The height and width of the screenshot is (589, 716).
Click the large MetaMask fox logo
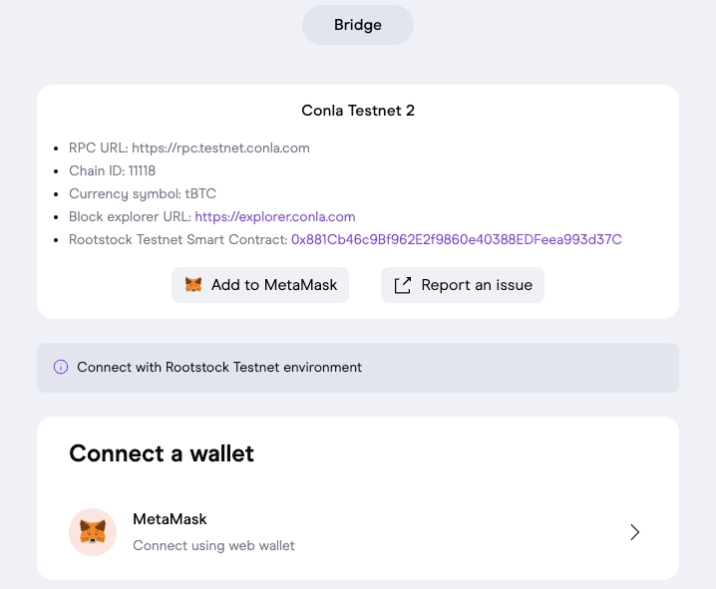pos(93,532)
